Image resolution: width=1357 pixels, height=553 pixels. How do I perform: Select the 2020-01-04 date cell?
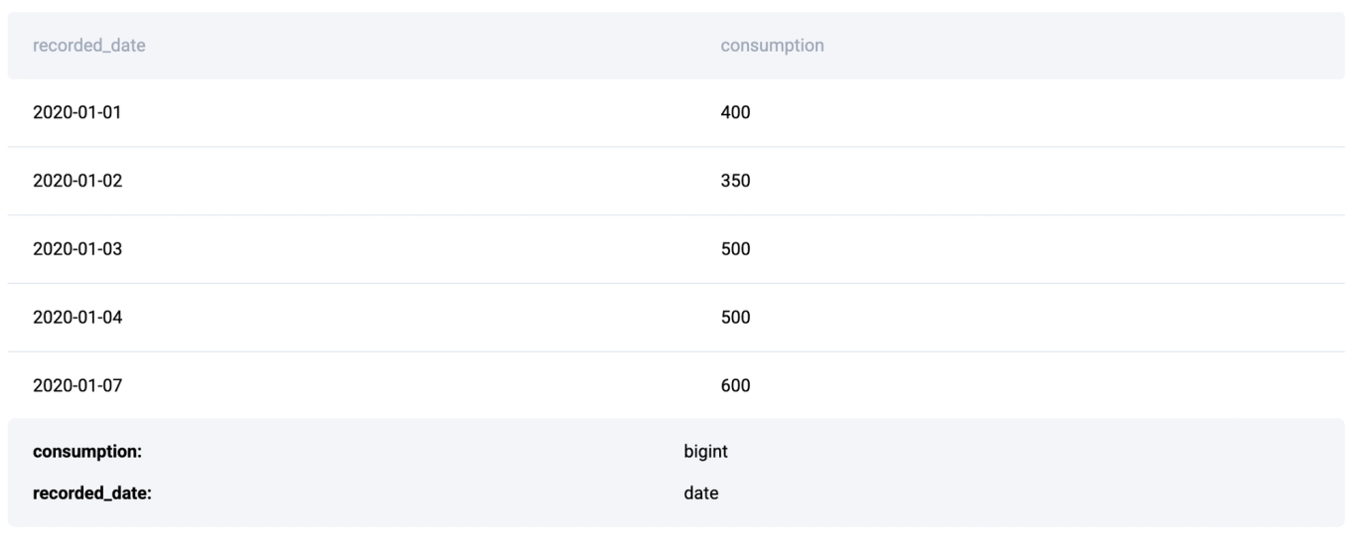tap(77, 318)
